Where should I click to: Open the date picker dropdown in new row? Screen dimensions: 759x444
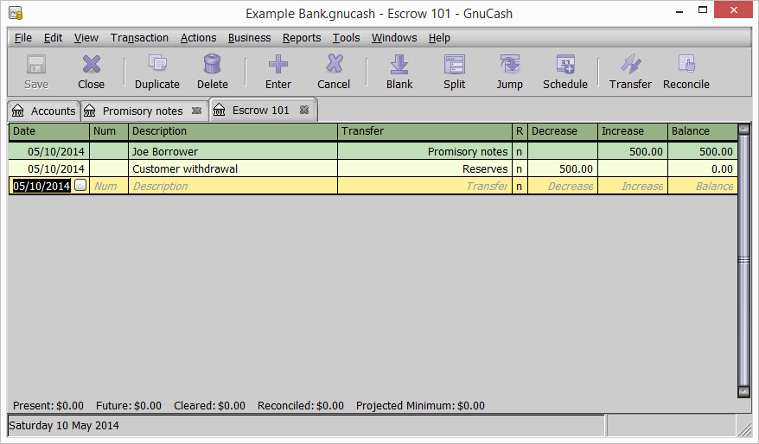click(x=80, y=186)
